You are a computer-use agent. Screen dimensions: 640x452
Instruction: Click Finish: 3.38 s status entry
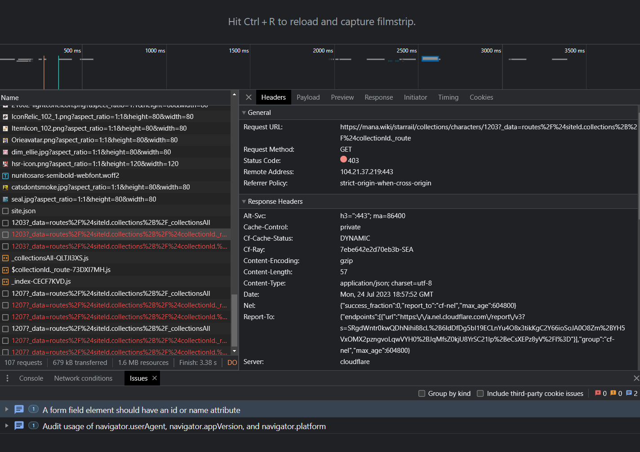[x=198, y=363]
